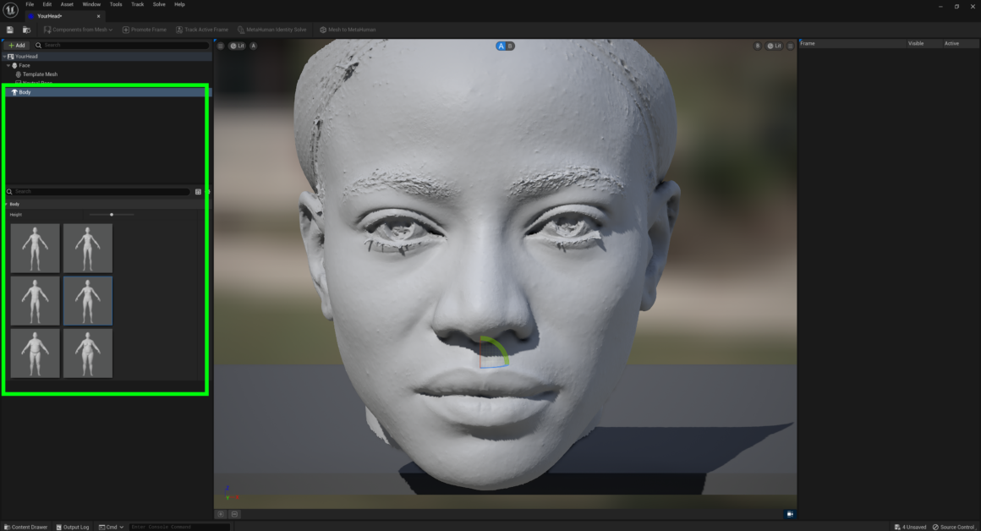Select the heavy male body preset thumbnail
981x531 pixels.
pos(35,353)
